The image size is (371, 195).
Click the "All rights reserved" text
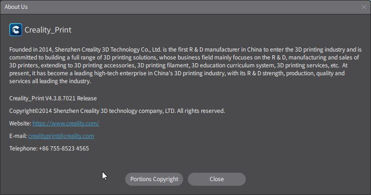201,111
